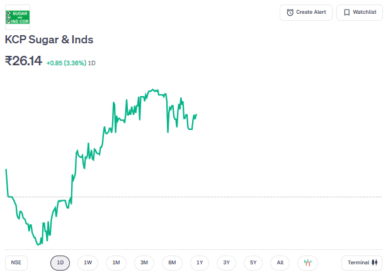The height and width of the screenshot is (275, 388).
Task: Choose the 5Y chart period
Action: (253, 262)
